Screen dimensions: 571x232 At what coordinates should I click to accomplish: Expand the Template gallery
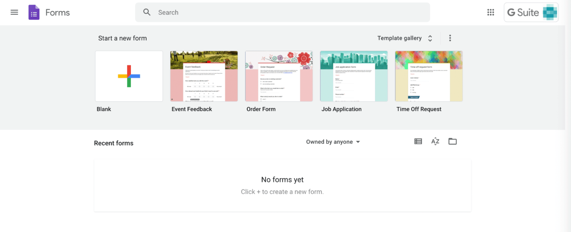tap(399, 38)
